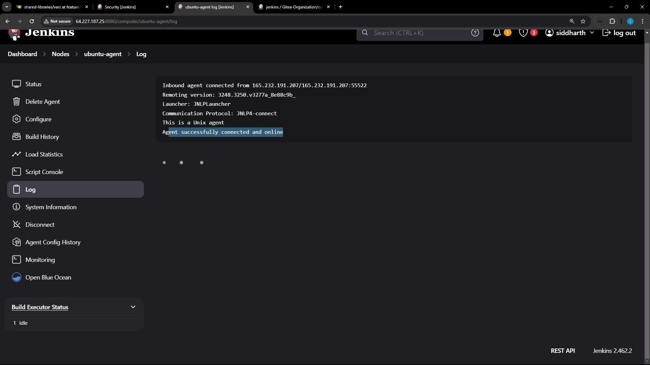
Task: Close the Security [Jenkins] tab
Action: pos(167,7)
